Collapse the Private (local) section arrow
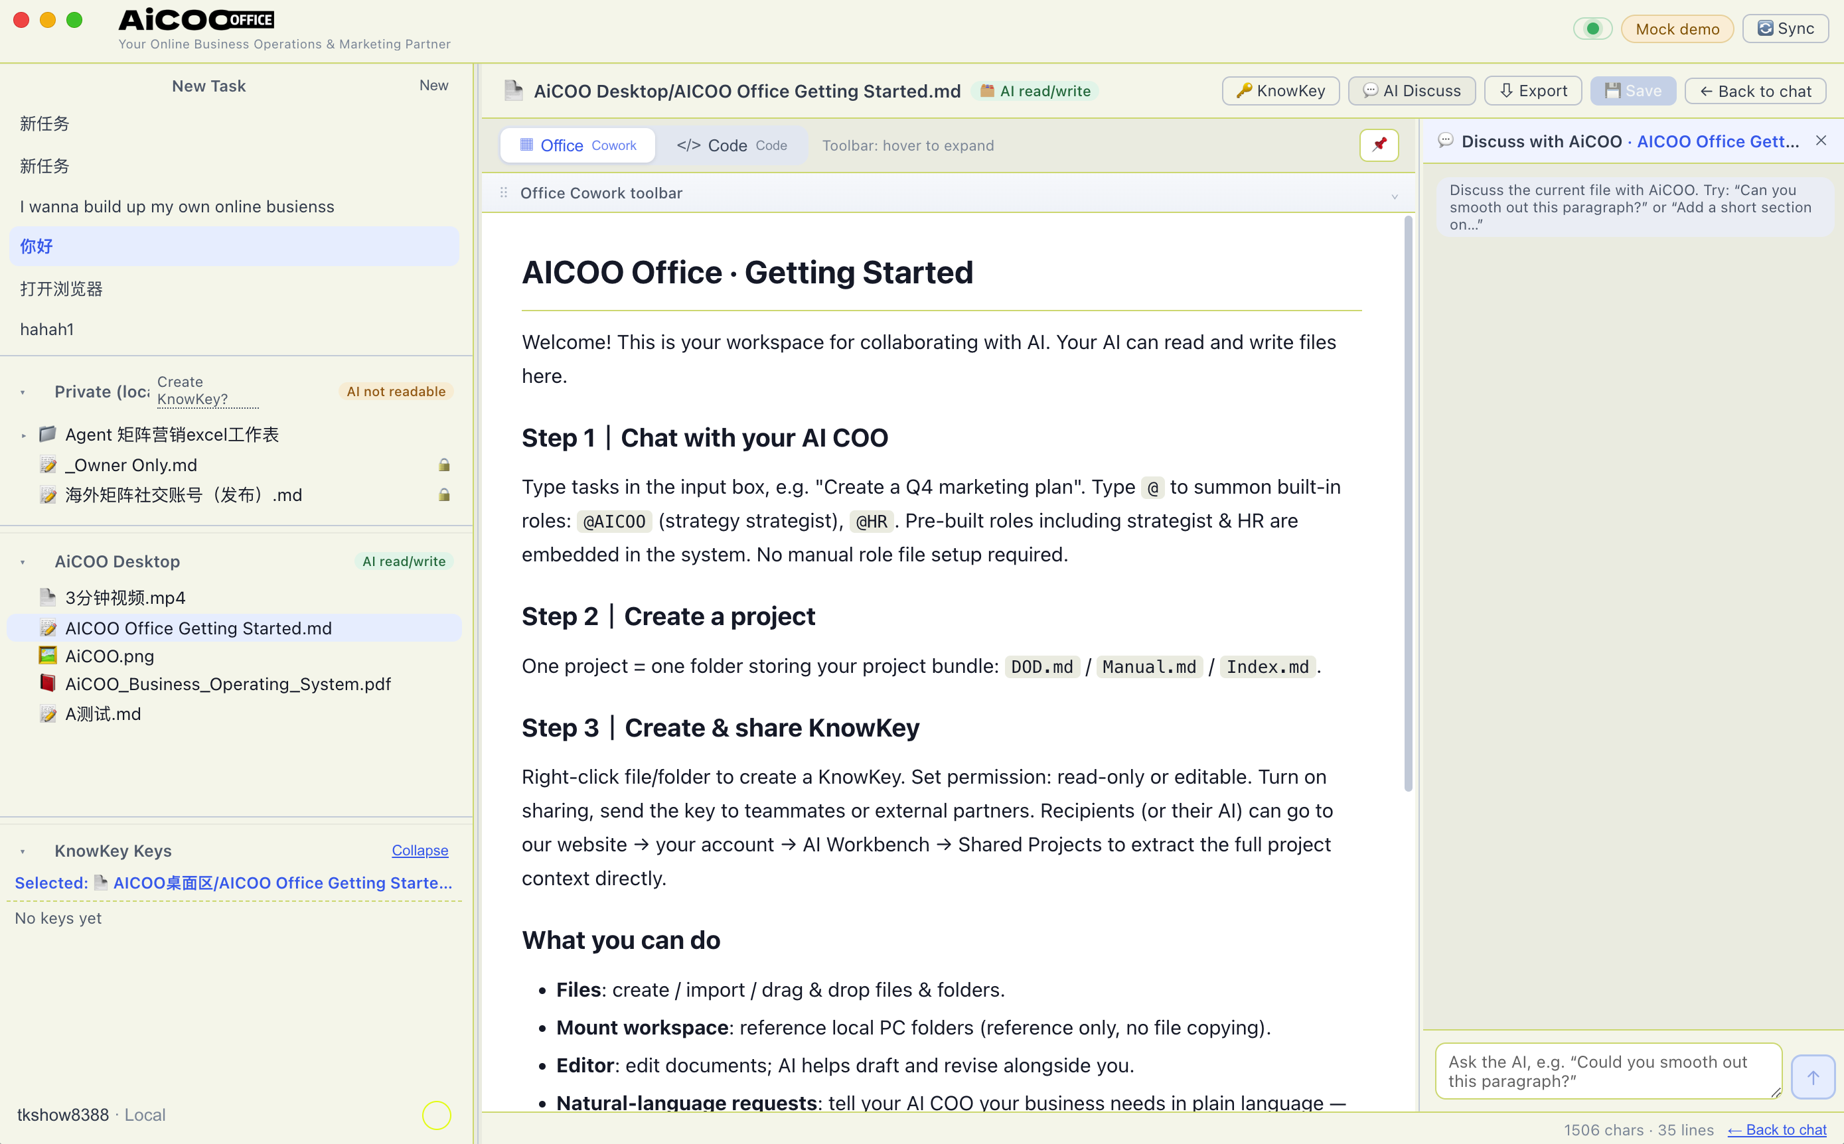The height and width of the screenshot is (1144, 1844). [23, 392]
